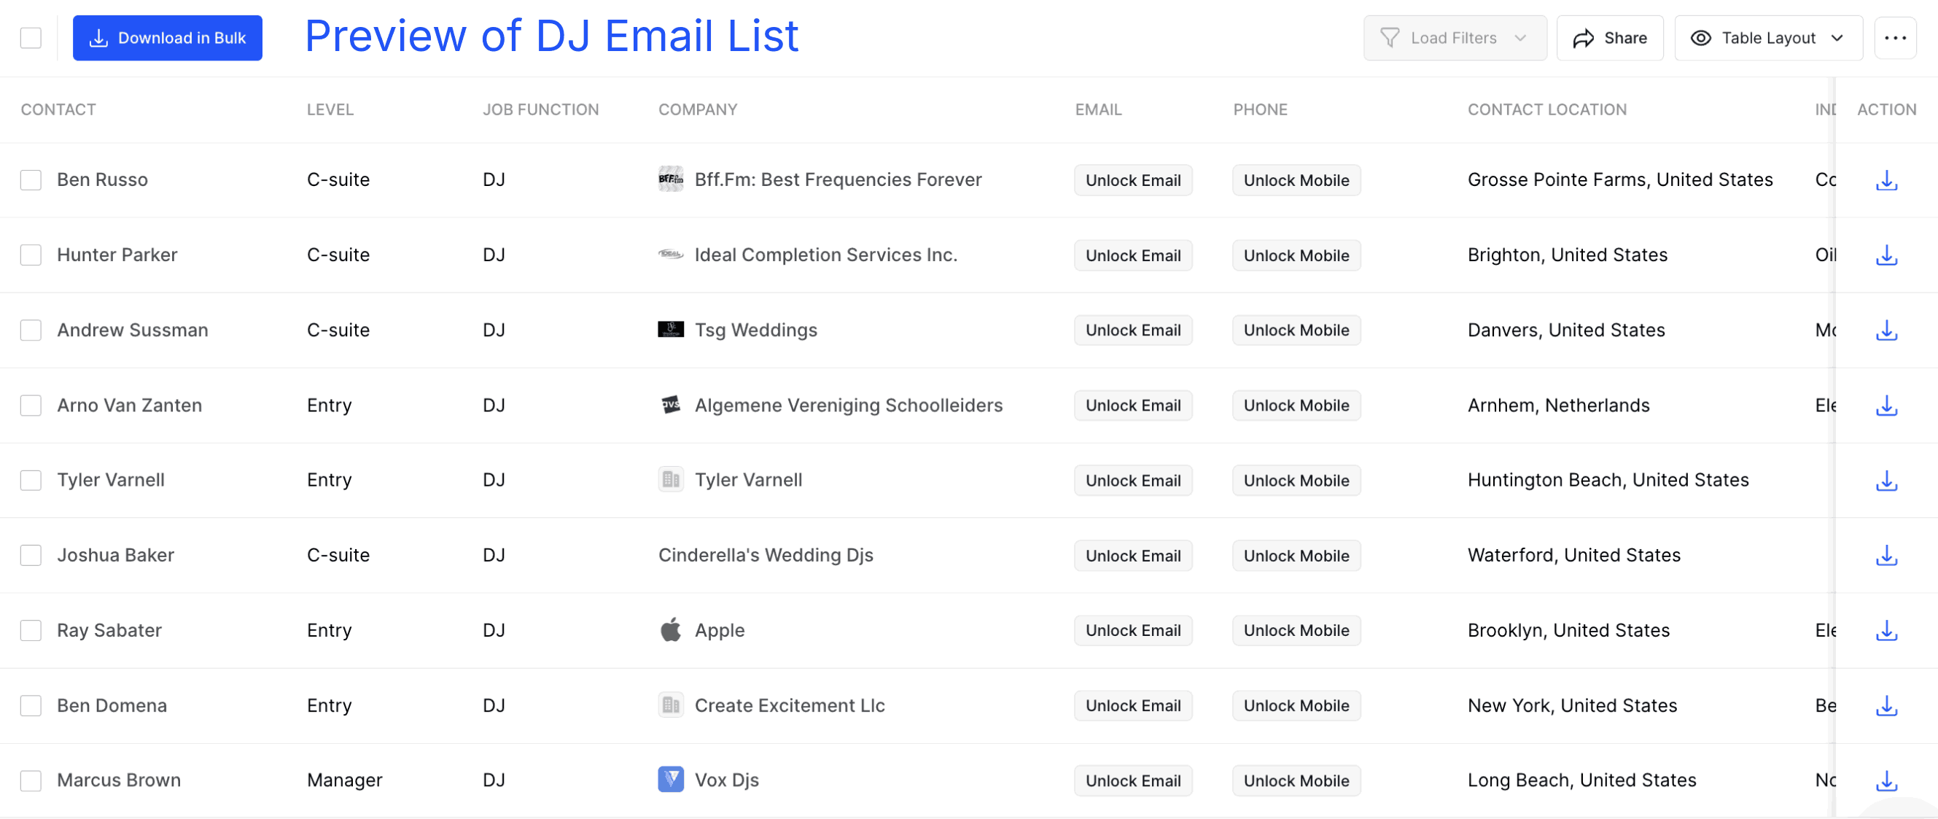
Task: Click the Download in Bulk button
Action: tap(167, 38)
